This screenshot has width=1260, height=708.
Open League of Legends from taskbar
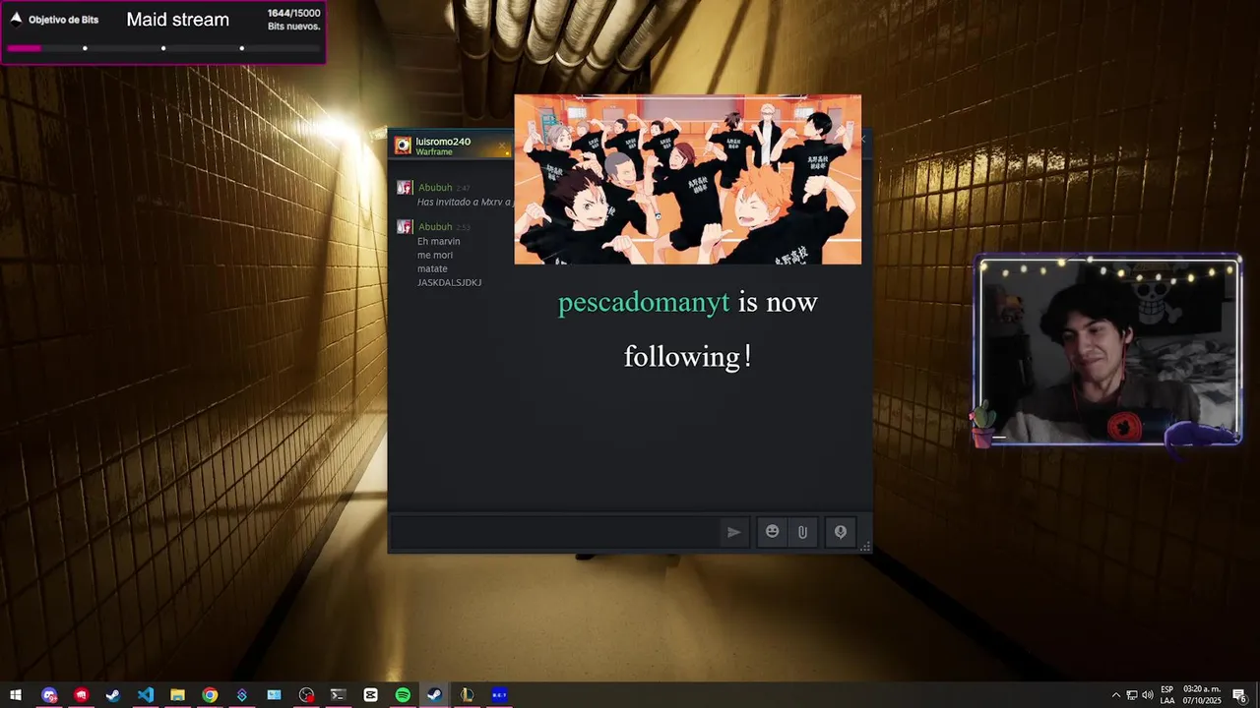pyautogui.click(x=467, y=695)
